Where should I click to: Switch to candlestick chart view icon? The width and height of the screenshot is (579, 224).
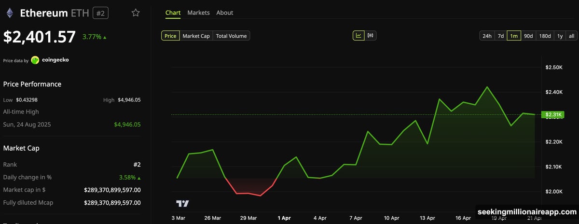click(371, 36)
